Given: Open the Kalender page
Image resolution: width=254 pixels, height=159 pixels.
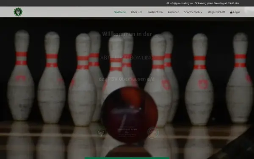Looking at the screenshot, I should click(173, 12).
